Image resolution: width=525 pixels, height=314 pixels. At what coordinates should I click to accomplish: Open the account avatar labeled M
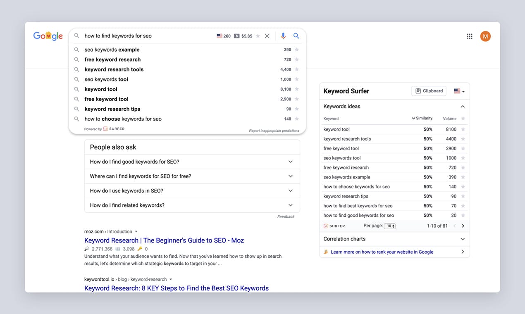tap(485, 36)
